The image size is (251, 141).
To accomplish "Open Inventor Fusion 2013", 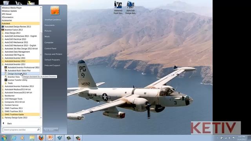I will 14,30.
